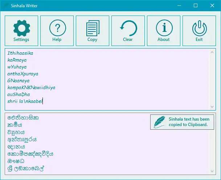The height and width of the screenshot is (180, 221).
Task: Click the Sinhala output scroll down arrow
Action: (x=212, y=171)
